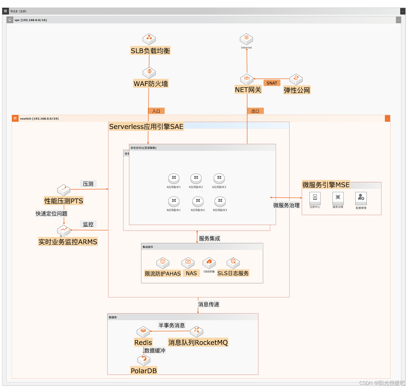This screenshot has width=409, height=388.
Task: Click the SLB load balancer icon
Action: (149, 39)
